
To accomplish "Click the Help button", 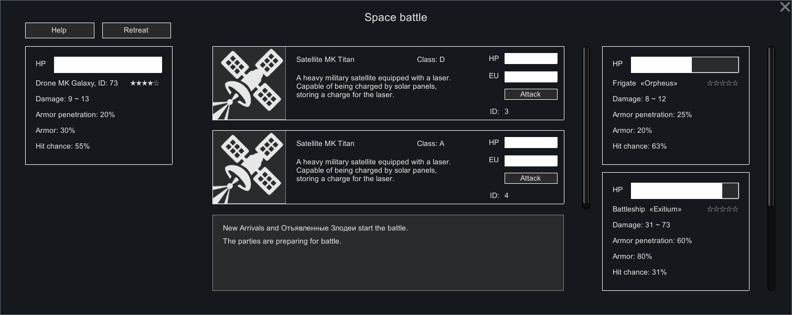I will (59, 30).
